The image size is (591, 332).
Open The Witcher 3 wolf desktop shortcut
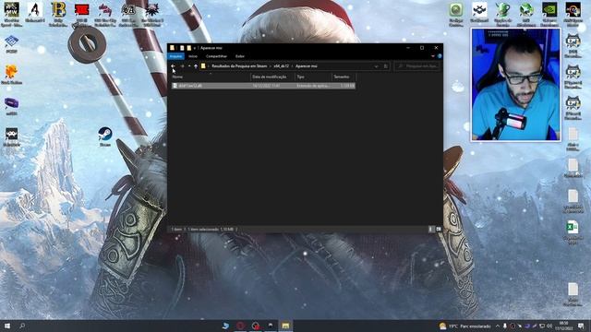(x=151, y=14)
